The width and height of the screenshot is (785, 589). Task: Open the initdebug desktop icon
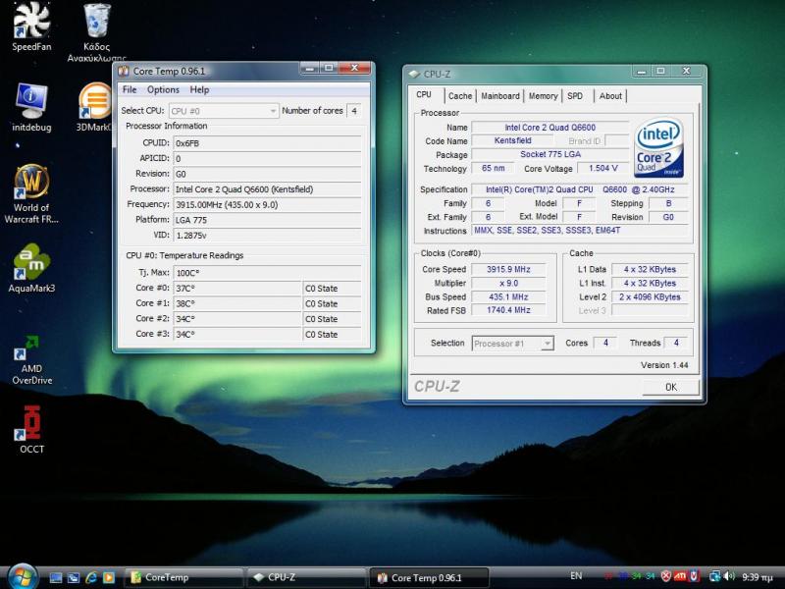pos(31,107)
